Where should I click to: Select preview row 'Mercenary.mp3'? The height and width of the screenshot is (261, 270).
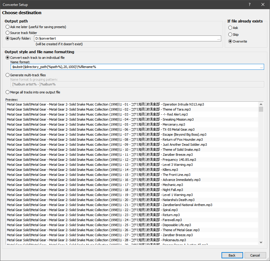coord(132,124)
